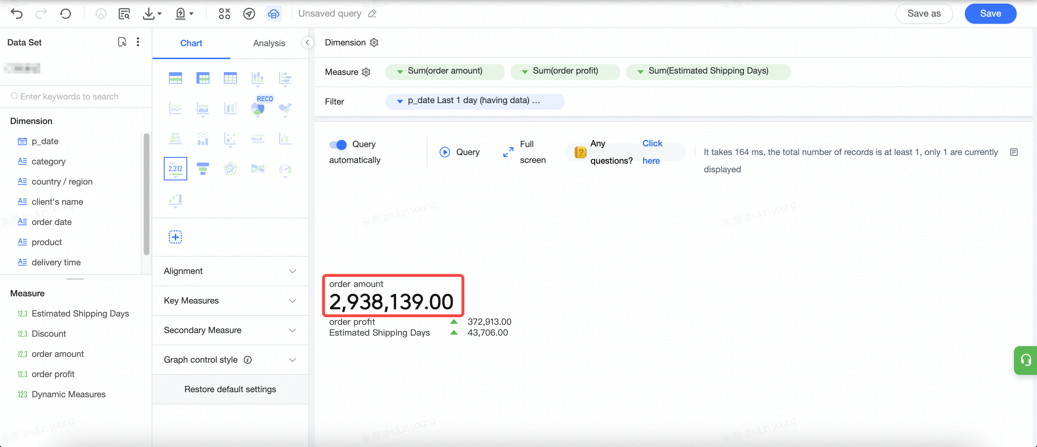
Task: Select the plain grid table chart type
Action: point(230,78)
